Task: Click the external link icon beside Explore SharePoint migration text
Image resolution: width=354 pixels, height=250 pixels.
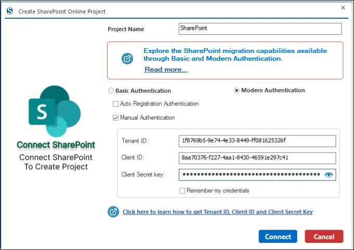Action: 127,59
